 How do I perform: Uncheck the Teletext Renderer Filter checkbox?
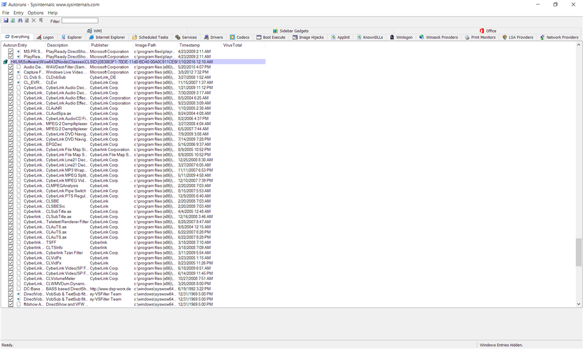(11, 221)
